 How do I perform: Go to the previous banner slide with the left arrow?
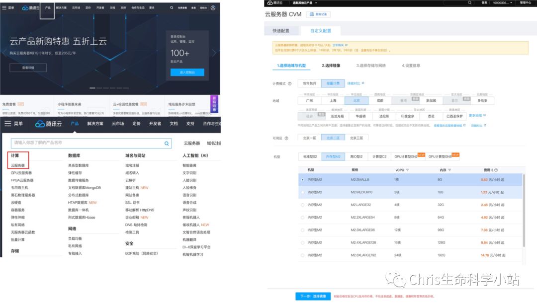click(4, 53)
